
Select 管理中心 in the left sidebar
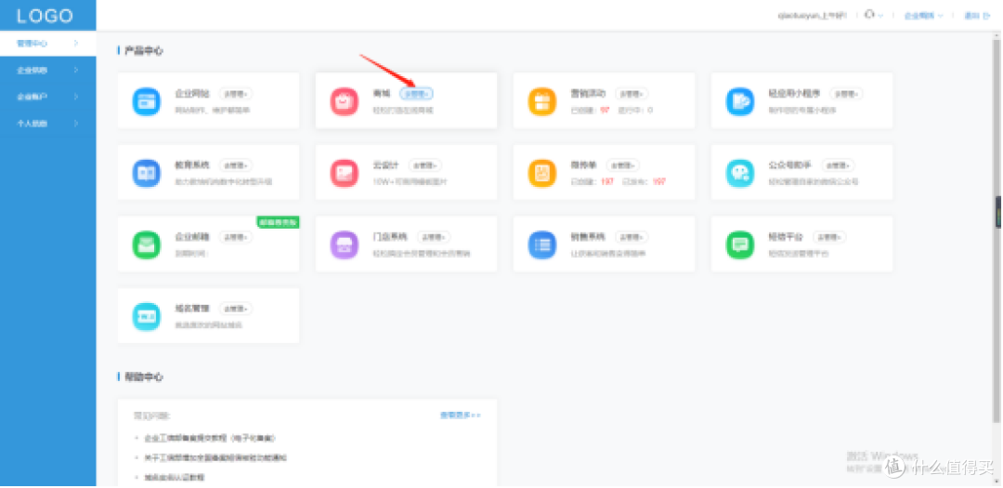(48, 44)
